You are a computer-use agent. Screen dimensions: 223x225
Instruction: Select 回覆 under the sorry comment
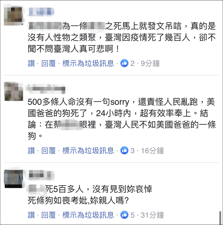(48, 151)
